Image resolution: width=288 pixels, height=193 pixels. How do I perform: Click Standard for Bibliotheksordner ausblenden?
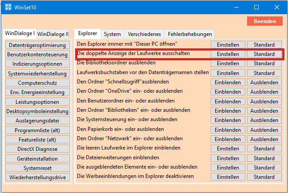(x=264, y=63)
